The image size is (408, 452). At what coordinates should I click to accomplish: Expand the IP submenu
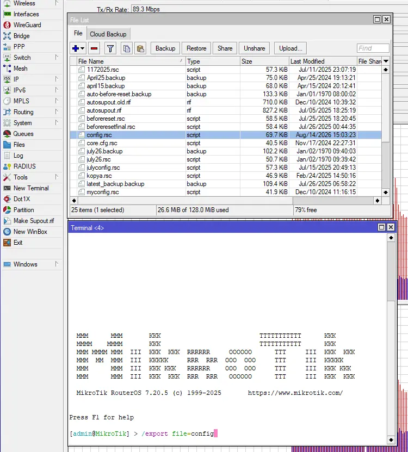point(57,79)
